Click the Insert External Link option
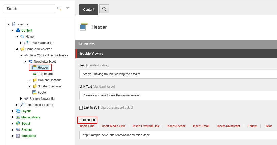Screen dimensions: 277x145 pyautogui.click(x=146, y=126)
